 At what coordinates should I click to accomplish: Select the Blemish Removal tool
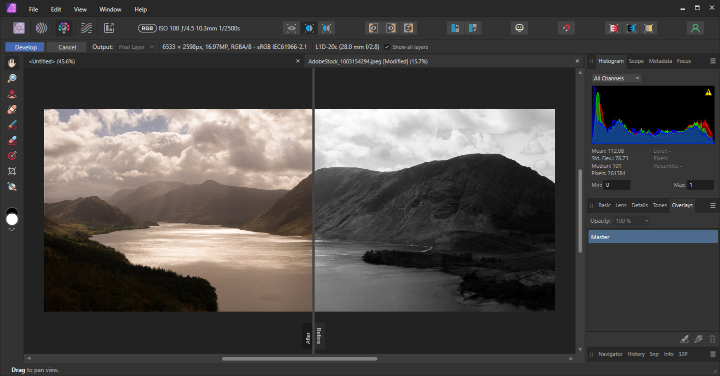coord(11,109)
